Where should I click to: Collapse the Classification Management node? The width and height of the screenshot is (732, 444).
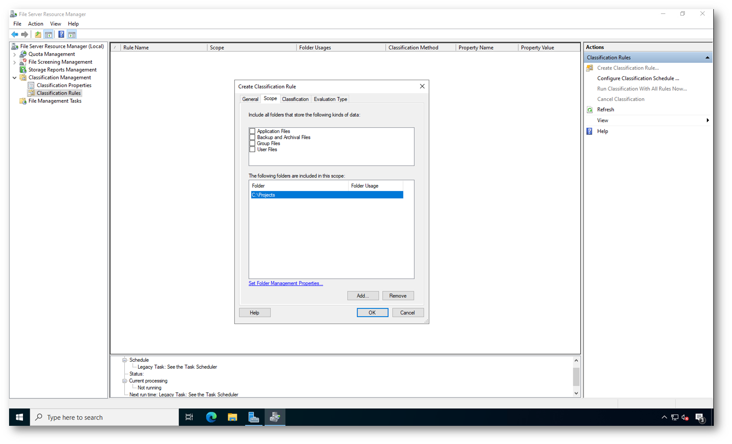pyautogui.click(x=15, y=78)
